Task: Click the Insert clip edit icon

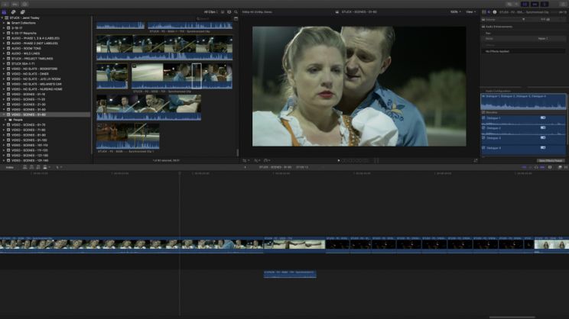Action: click(x=31, y=167)
